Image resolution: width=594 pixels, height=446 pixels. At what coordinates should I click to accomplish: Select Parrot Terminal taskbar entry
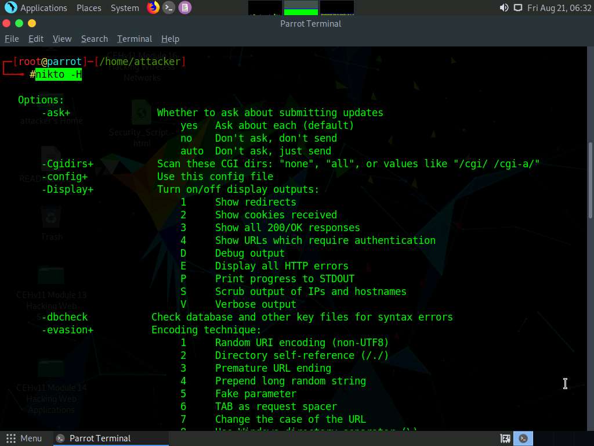coord(110,438)
